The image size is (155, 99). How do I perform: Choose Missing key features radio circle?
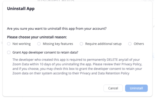(39, 44)
